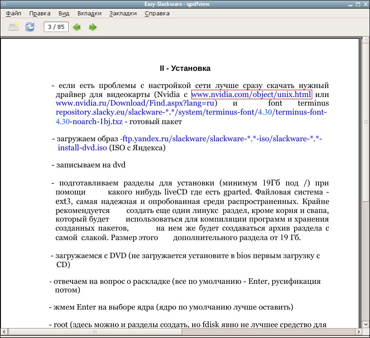
Task: Click the text (ISO с Яндекса)
Action: [137, 148]
